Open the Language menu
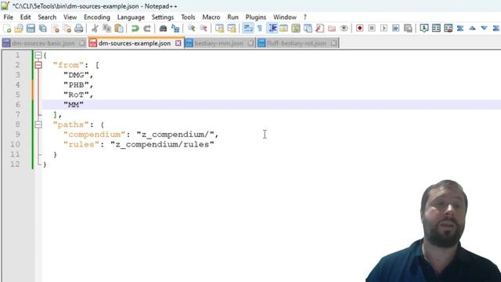The image size is (501, 282). 131,17
